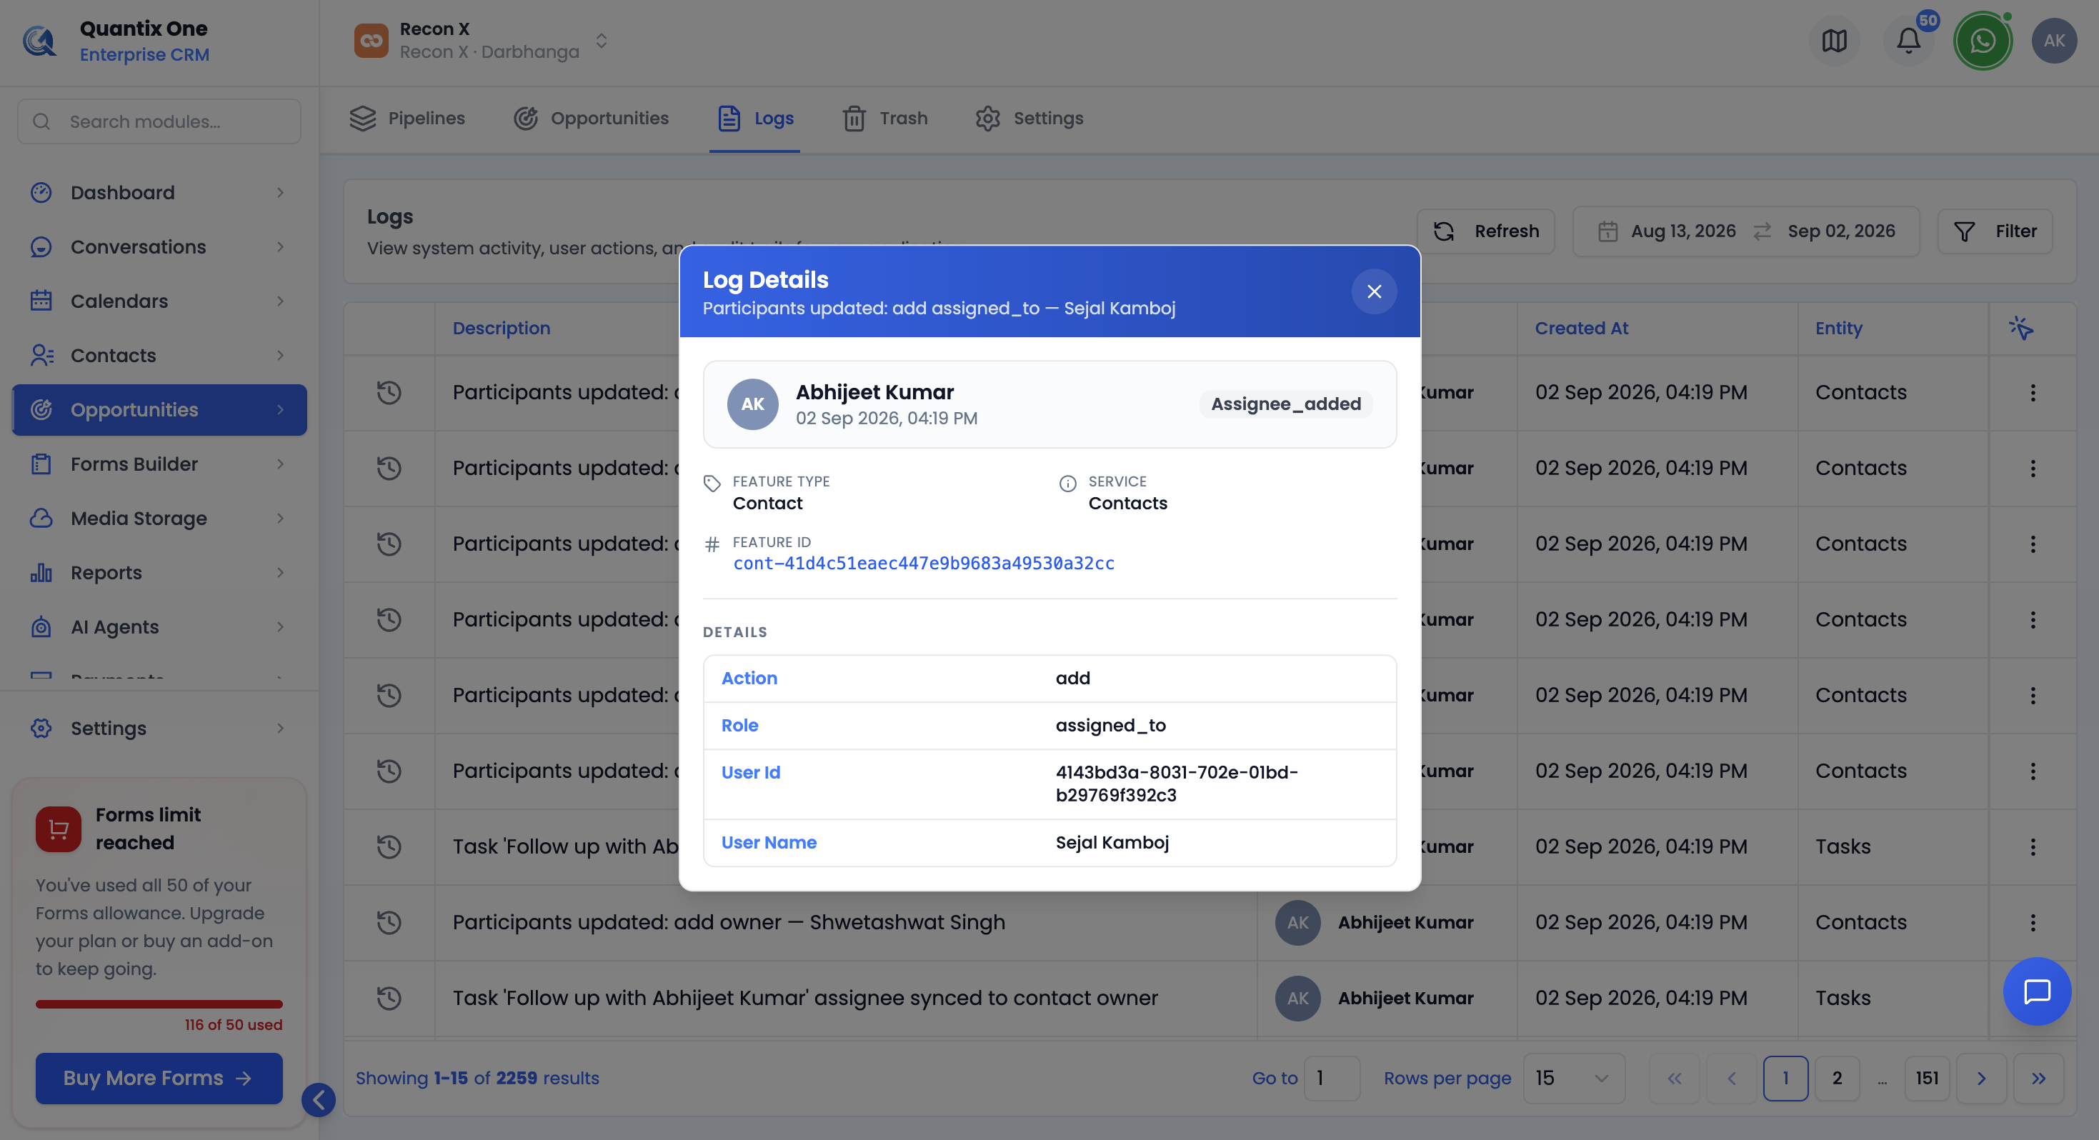Click the AK avatar in Log Details
The image size is (2099, 1140).
click(x=752, y=404)
